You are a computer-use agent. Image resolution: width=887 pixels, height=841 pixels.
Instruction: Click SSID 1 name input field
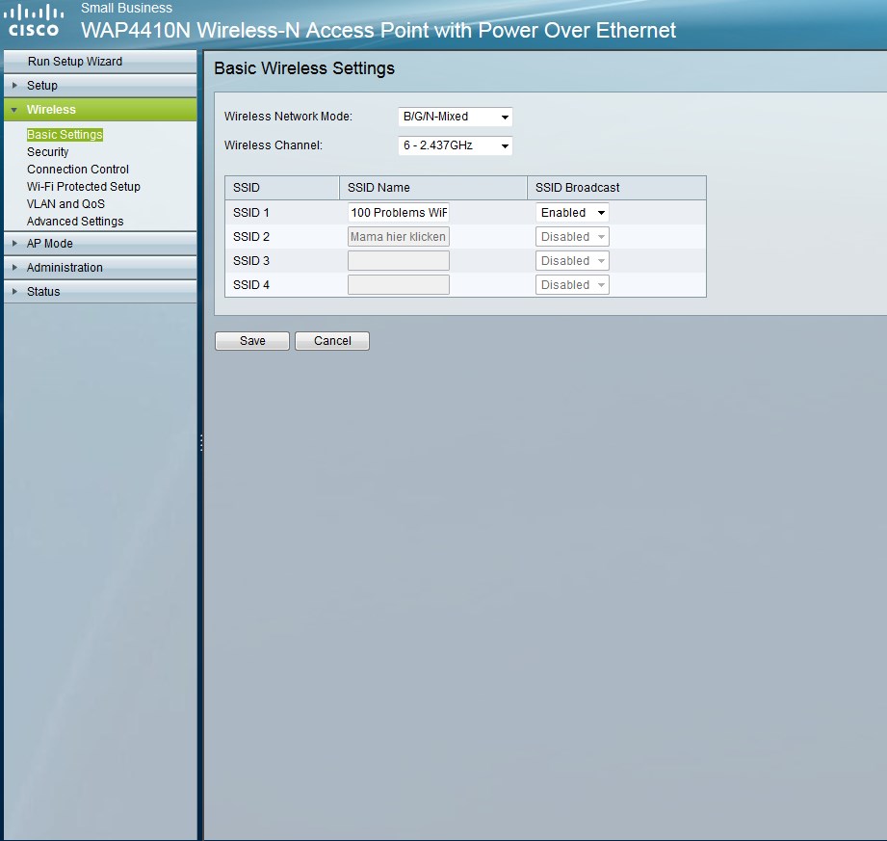point(399,213)
